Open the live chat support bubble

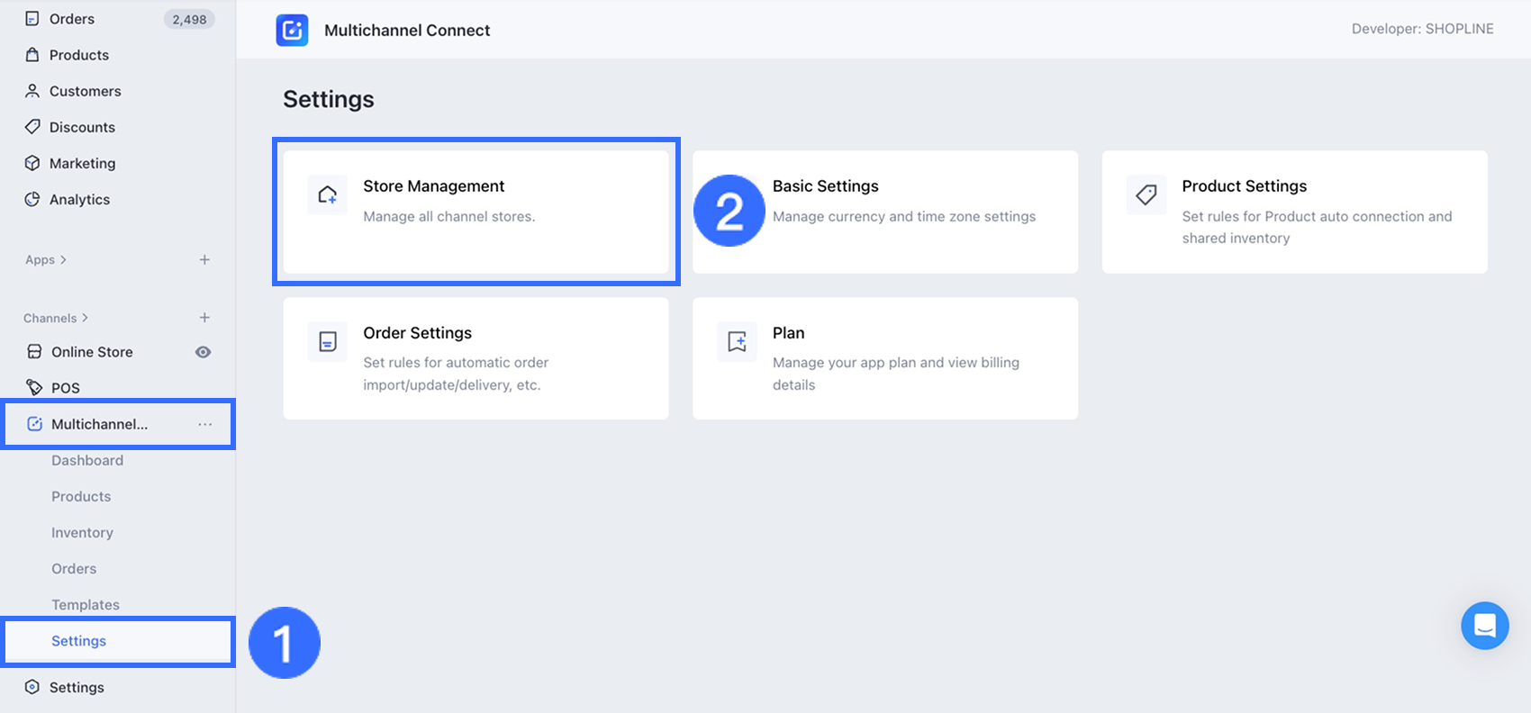[1484, 626]
